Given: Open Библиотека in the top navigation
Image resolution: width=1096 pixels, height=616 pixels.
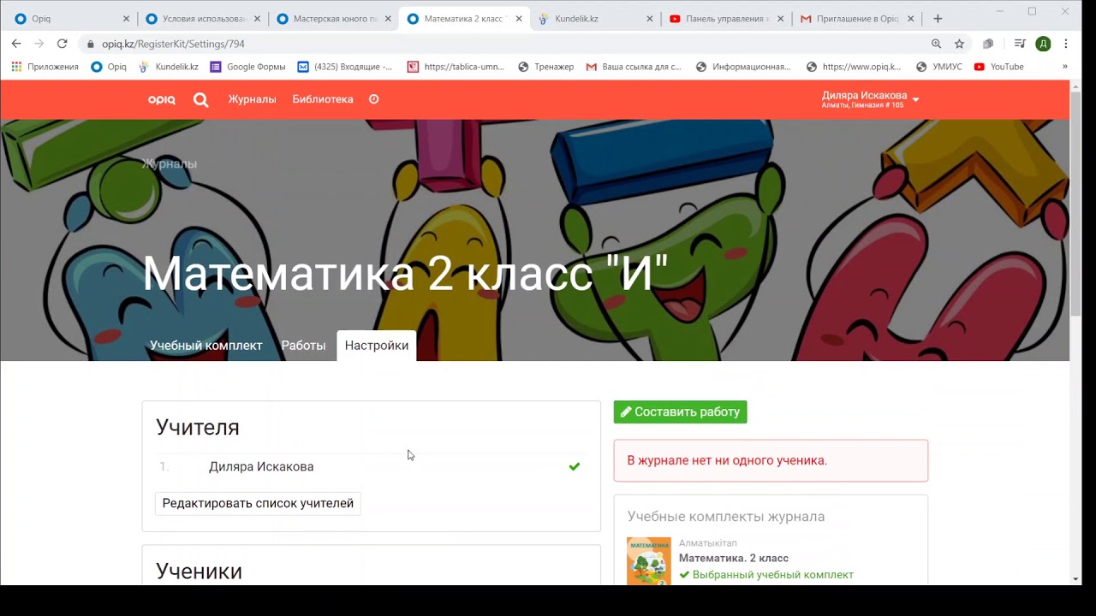Looking at the screenshot, I should 323,99.
